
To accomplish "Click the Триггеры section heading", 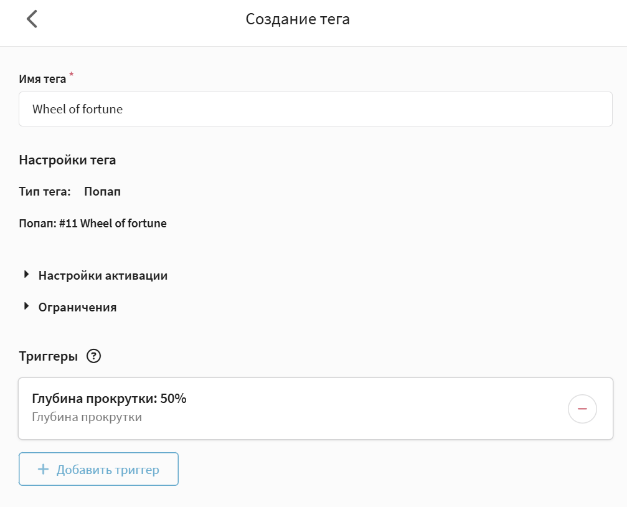I will pyautogui.click(x=48, y=356).
